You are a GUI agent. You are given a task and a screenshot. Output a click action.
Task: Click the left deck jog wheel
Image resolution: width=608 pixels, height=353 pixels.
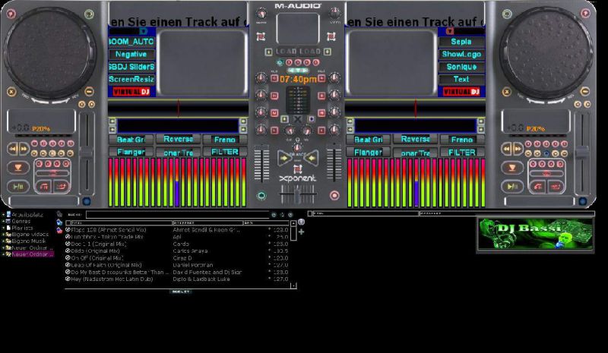[x=50, y=54]
